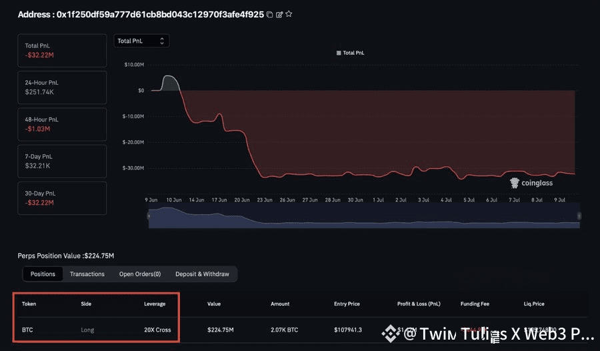Click the Token column header
Screen dimensions: 600x351
pyautogui.click(x=29, y=304)
